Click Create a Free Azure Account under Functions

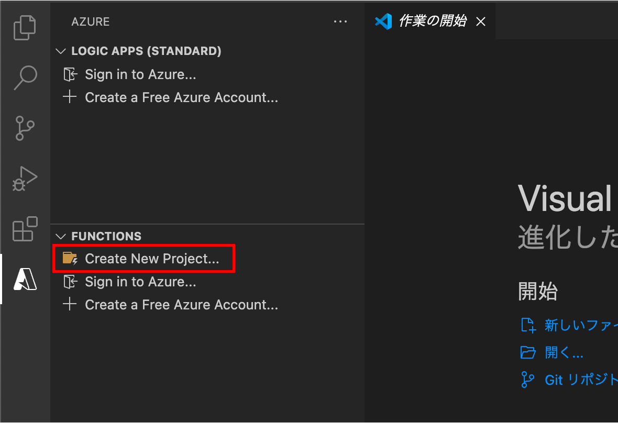(181, 305)
